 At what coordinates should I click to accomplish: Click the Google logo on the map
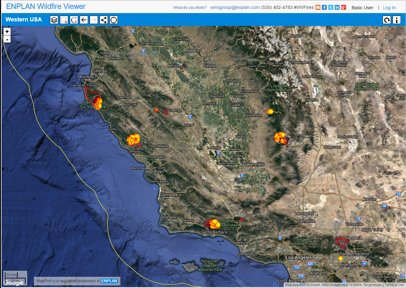pos(13,283)
